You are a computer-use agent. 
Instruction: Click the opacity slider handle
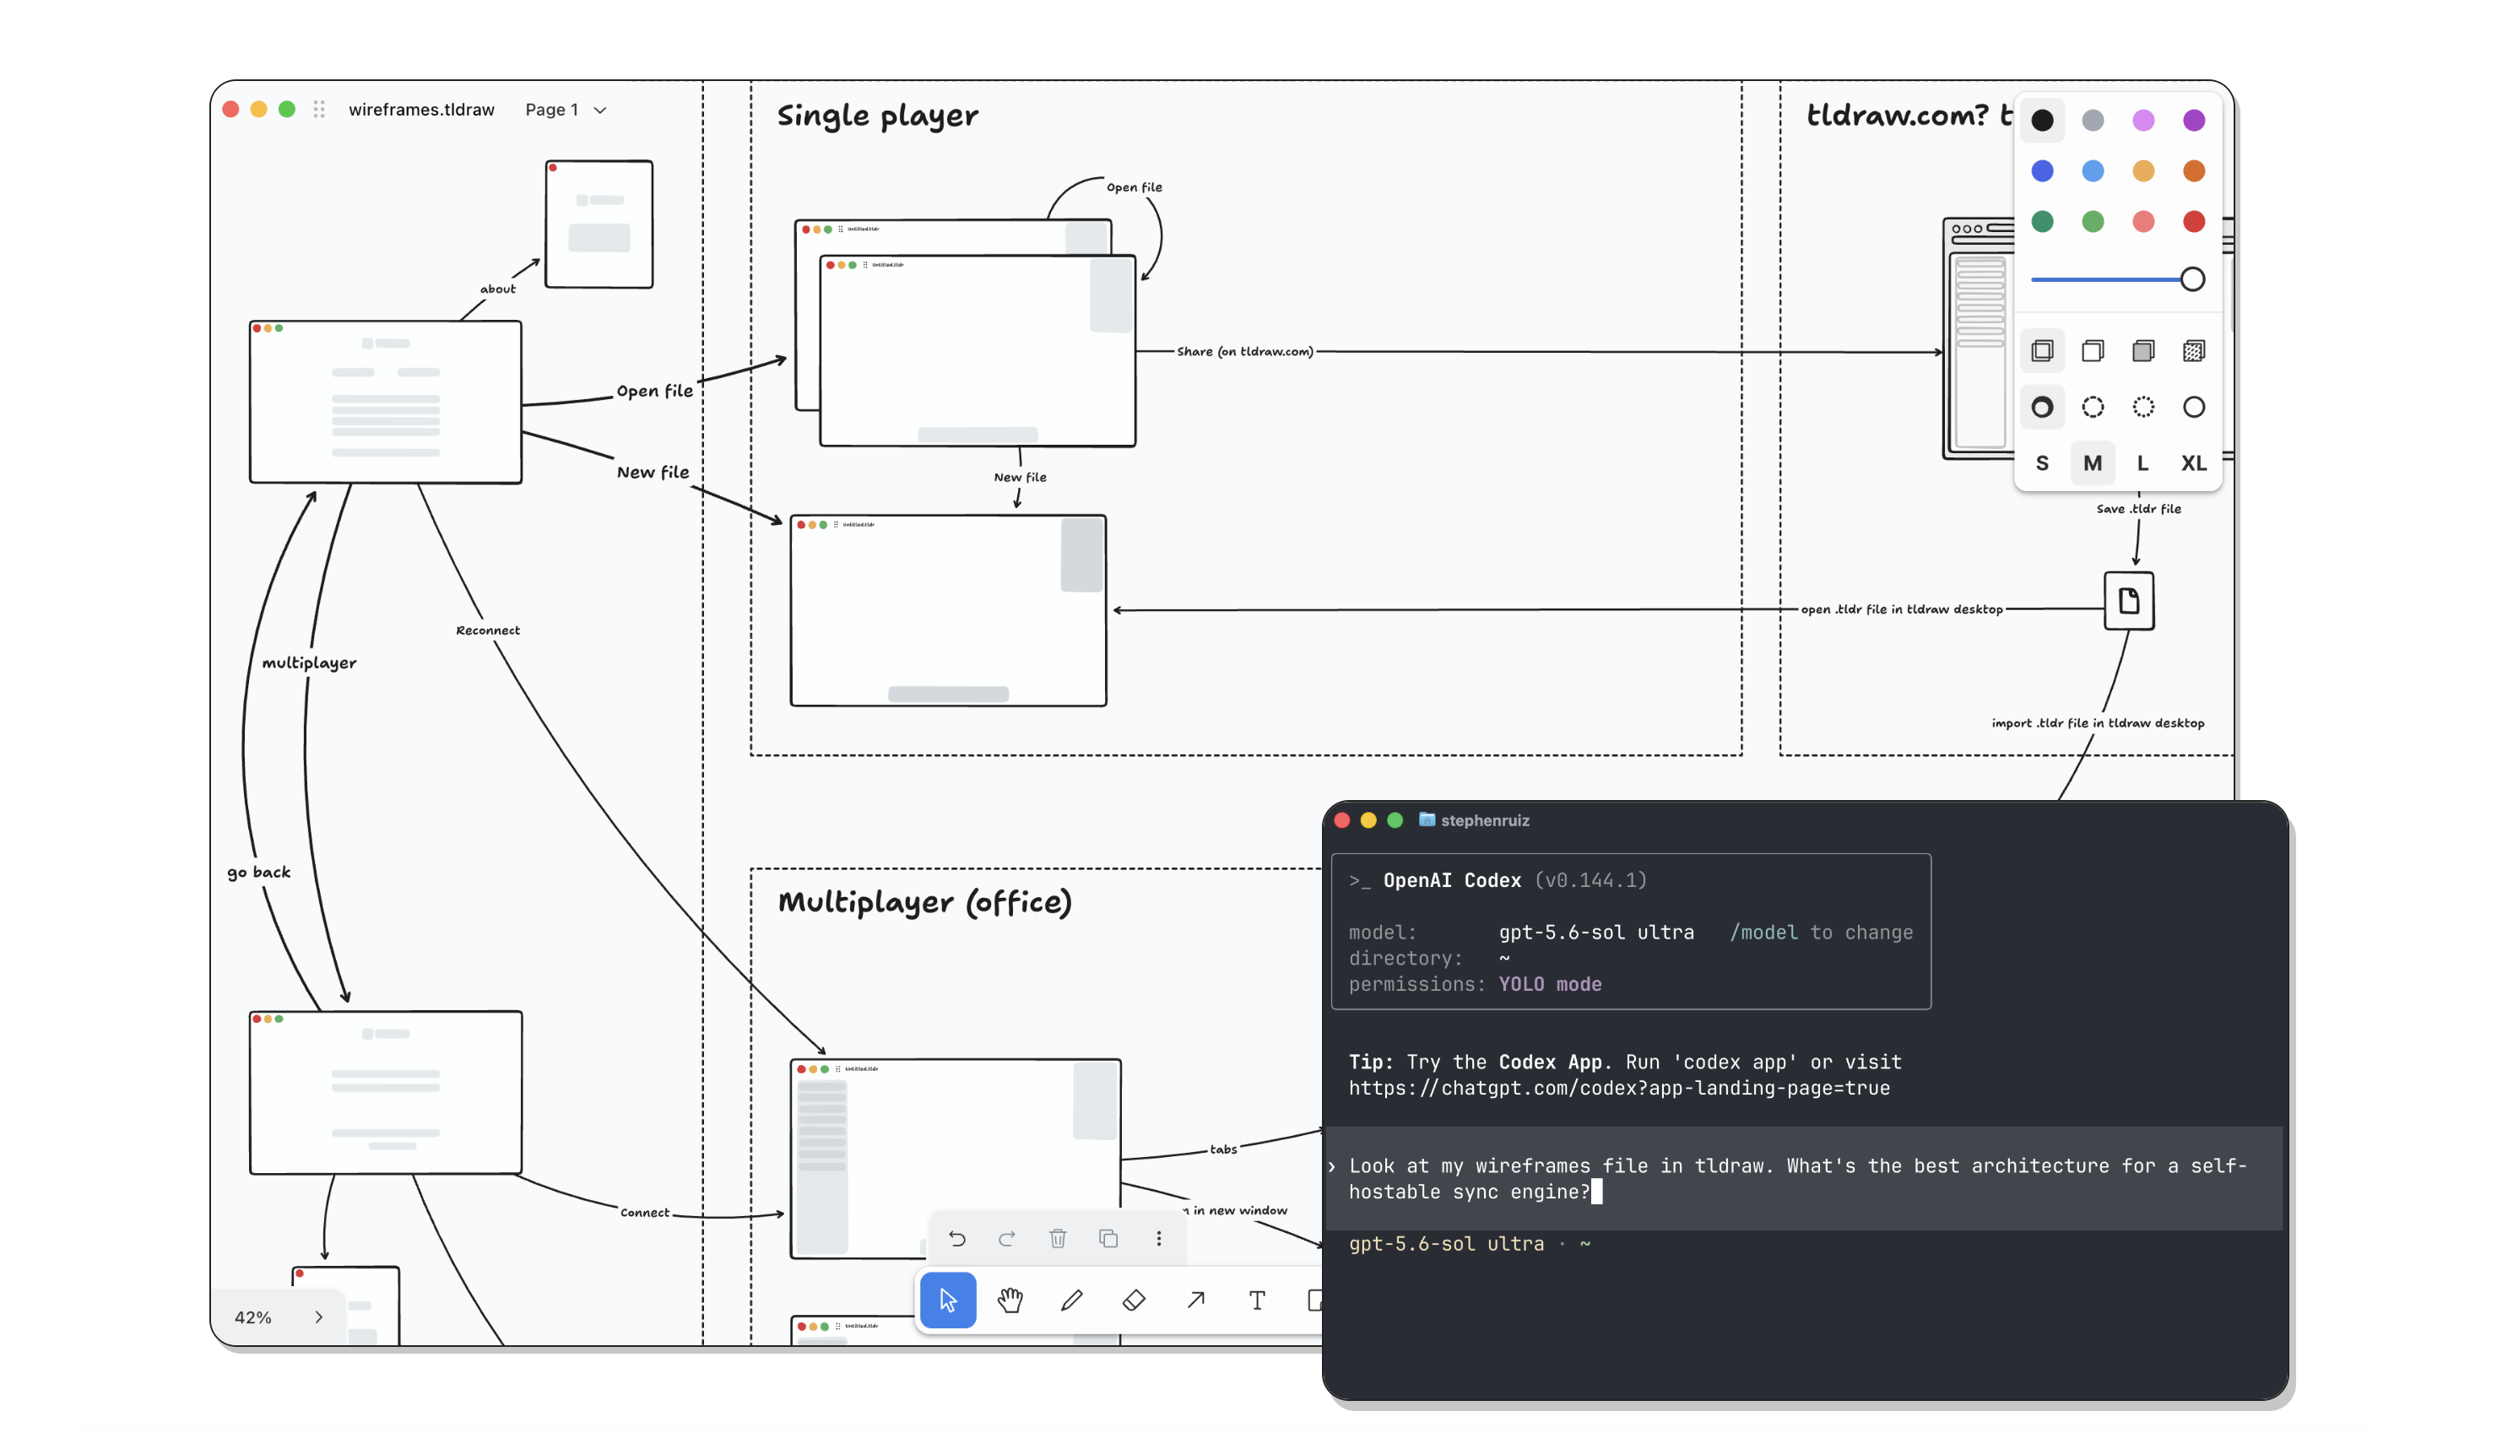2192,279
